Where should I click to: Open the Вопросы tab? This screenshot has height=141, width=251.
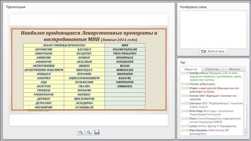point(235,69)
